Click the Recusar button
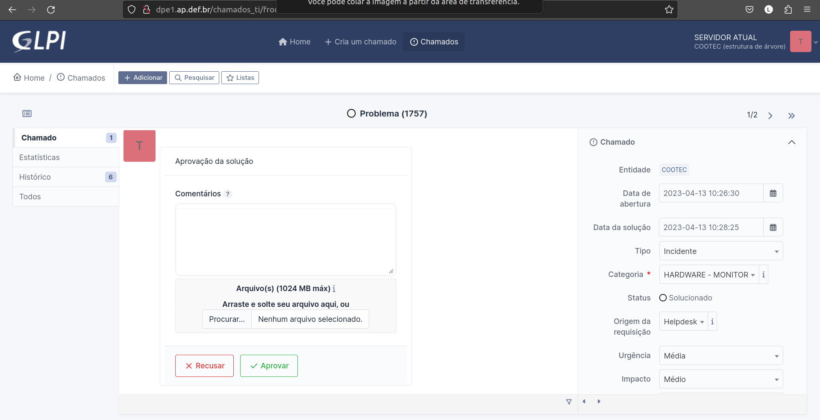The width and height of the screenshot is (820, 420). [x=204, y=366]
